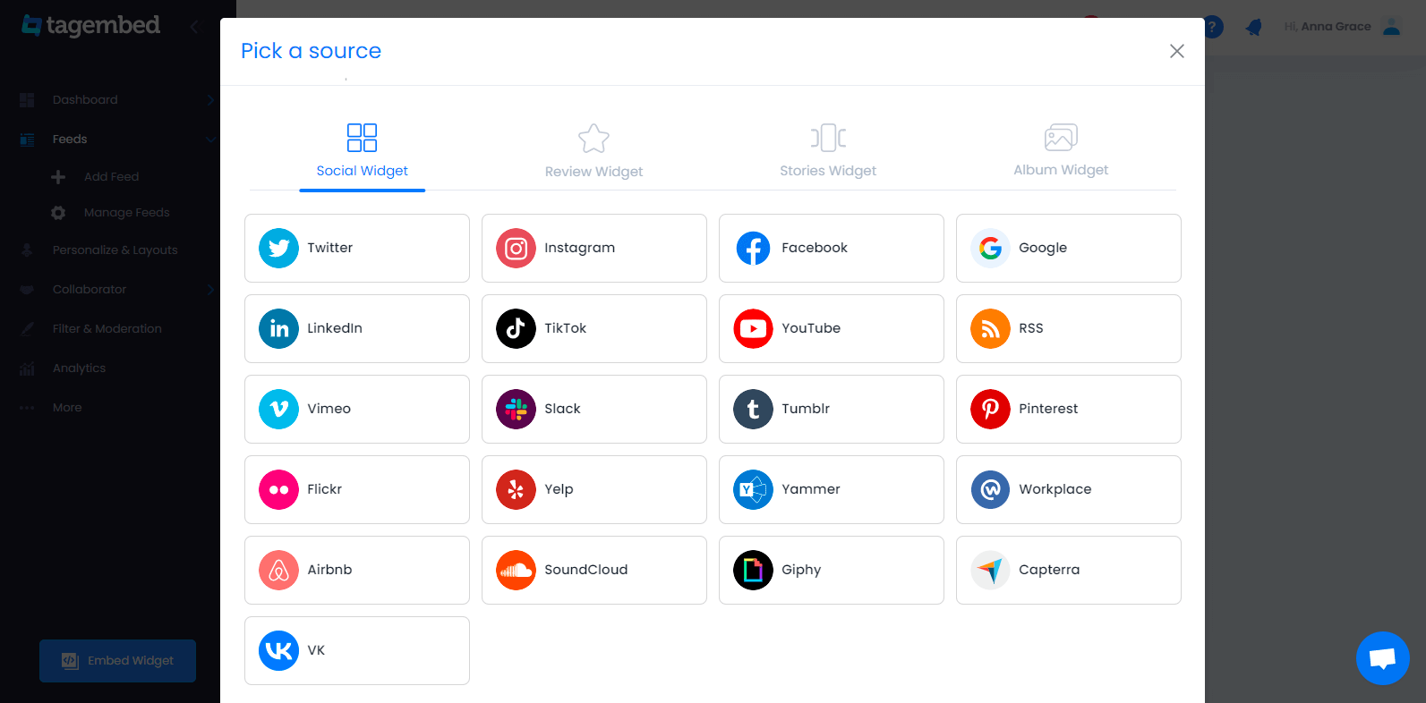The image size is (1426, 703).
Task: Open the notifications bell icon
Action: pos(1254,27)
